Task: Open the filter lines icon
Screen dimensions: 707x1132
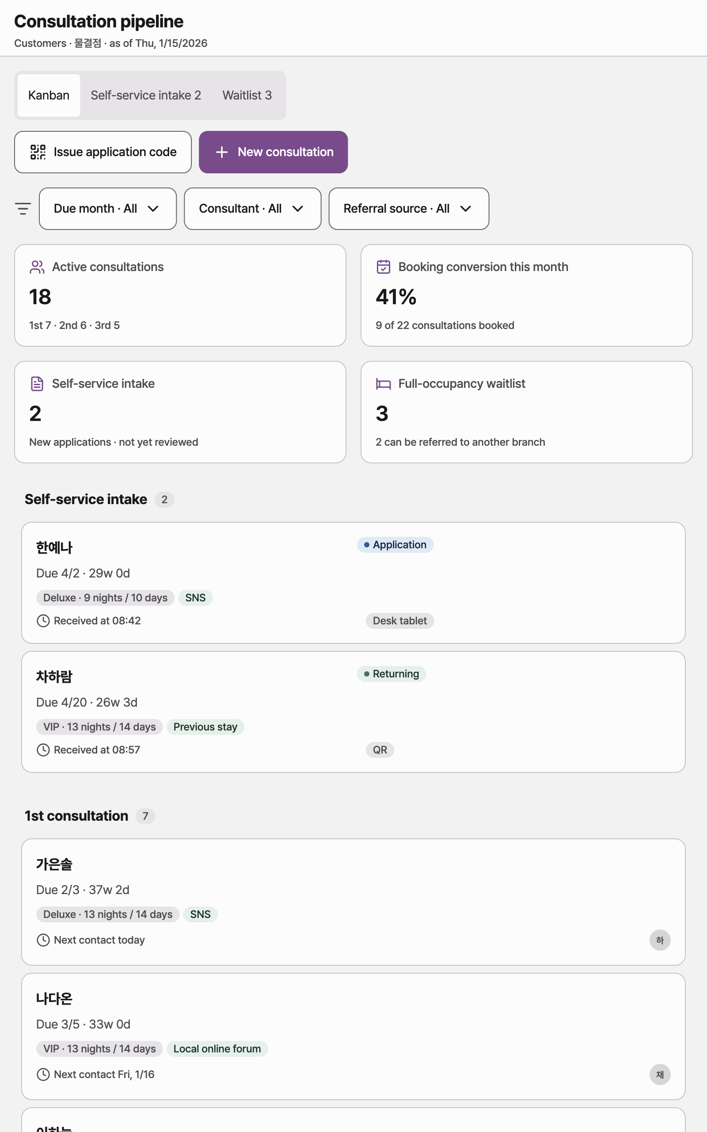Action: (x=23, y=209)
